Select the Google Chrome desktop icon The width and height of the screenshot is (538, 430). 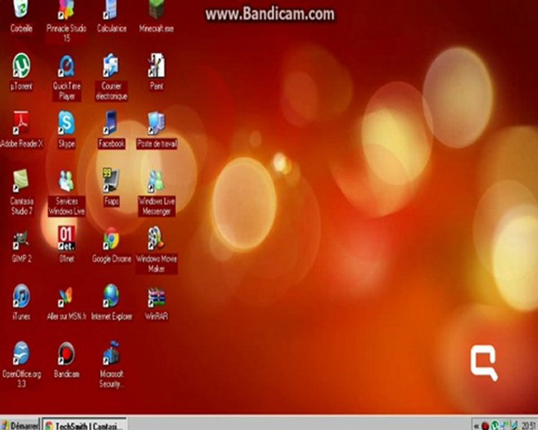111,238
